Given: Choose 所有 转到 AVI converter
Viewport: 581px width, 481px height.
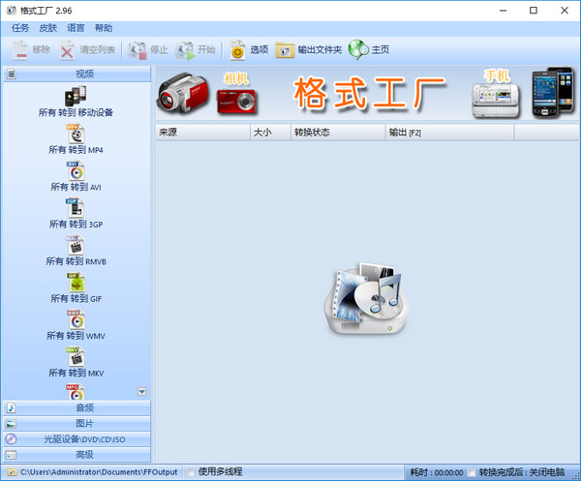Looking at the screenshot, I should (x=76, y=173).
